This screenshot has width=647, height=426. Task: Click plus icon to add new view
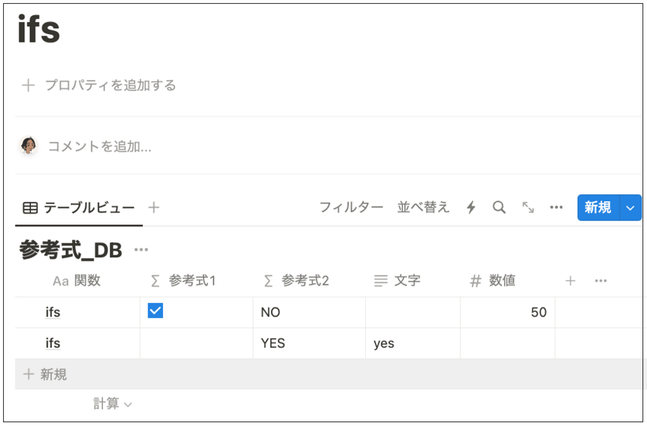pyautogui.click(x=154, y=207)
